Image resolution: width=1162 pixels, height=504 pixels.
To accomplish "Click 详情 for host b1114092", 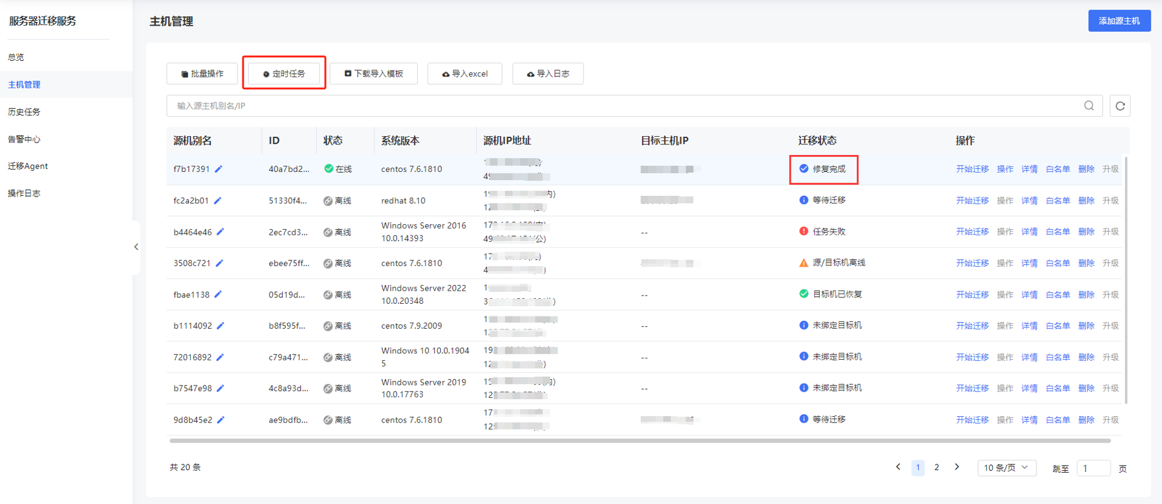I will [1029, 326].
